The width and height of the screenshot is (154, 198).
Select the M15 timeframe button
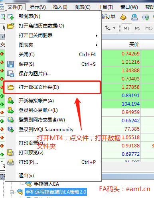point(149,28)
